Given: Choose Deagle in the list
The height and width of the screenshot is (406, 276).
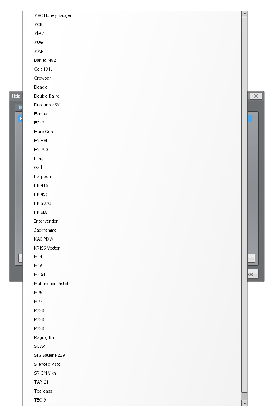Looking at the screenshot, I should [x=132, y=87].
